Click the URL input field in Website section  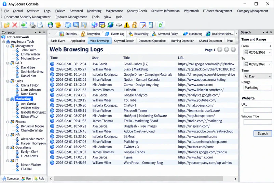(258, 110)
